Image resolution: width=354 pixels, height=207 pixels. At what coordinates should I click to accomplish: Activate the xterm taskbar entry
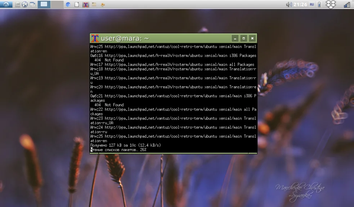(85, 5)
